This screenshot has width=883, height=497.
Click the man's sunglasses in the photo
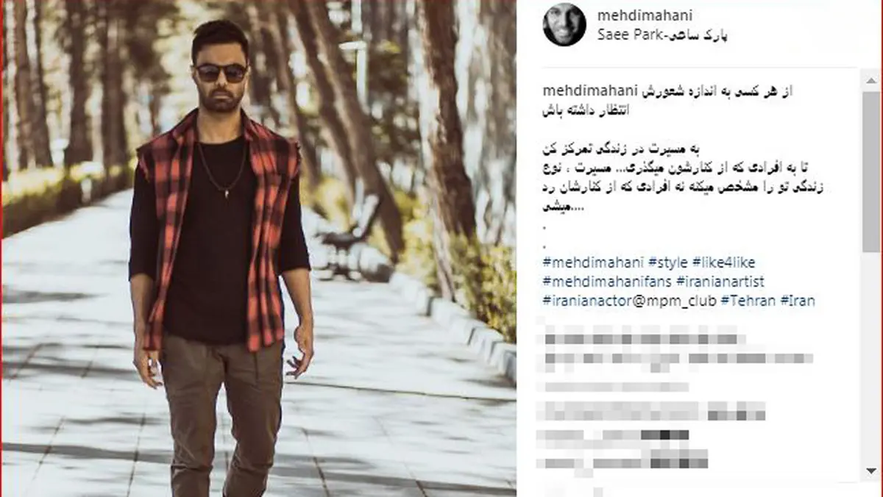220,72
